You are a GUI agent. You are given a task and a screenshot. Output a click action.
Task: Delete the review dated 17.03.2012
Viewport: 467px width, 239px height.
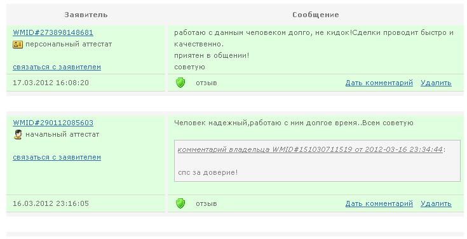pos(436,83)
